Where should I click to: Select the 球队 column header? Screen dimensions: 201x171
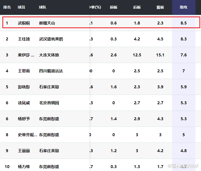(42, 7)
